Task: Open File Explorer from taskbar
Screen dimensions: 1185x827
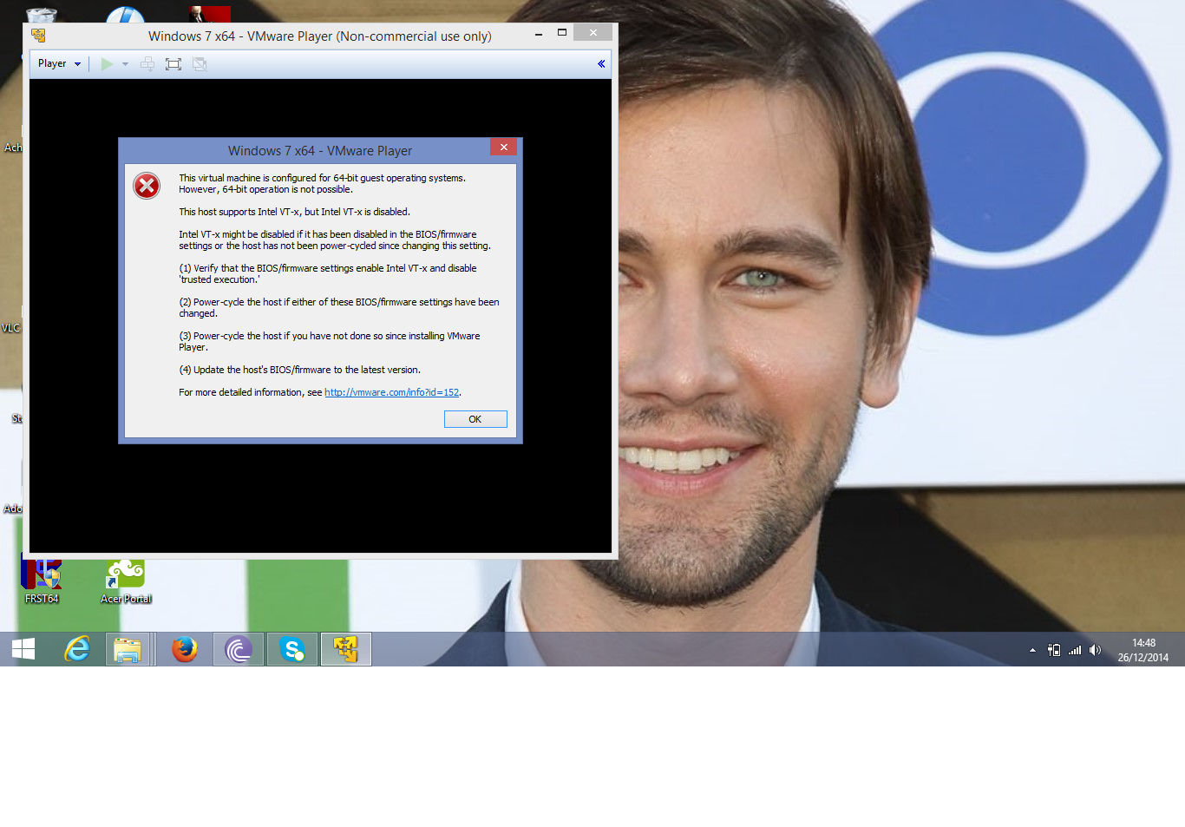Action: point(128,649)
